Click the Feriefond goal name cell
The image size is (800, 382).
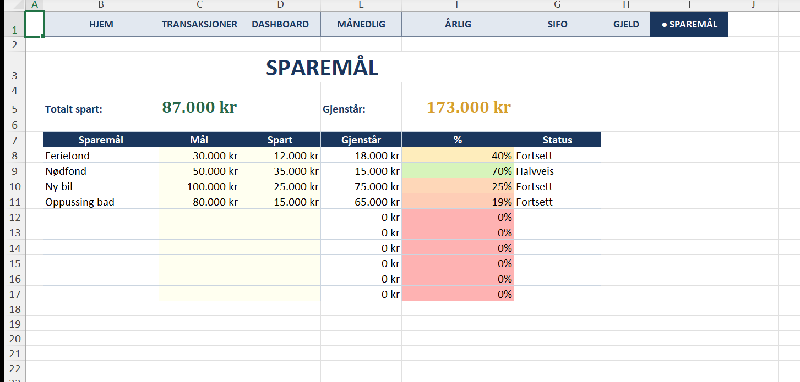(101, 156)
